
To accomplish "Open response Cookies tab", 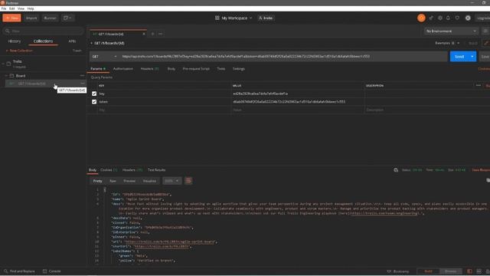I will (x=109, y=170).
